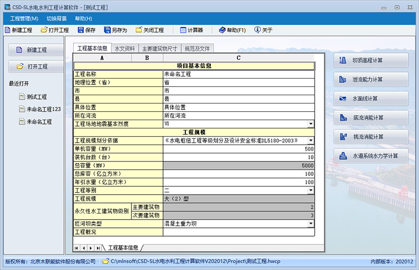
Task: Click the 泄流能力计算 icon
Action: coord(343,80)
